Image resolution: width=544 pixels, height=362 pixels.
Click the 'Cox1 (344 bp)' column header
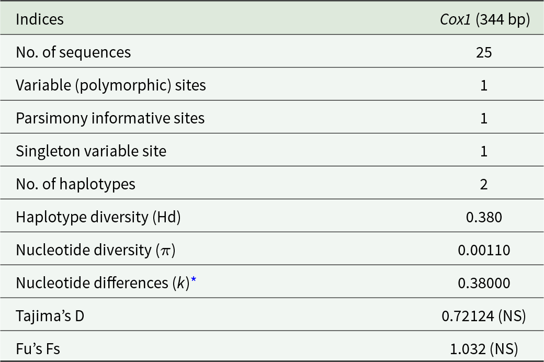[484, 19]
